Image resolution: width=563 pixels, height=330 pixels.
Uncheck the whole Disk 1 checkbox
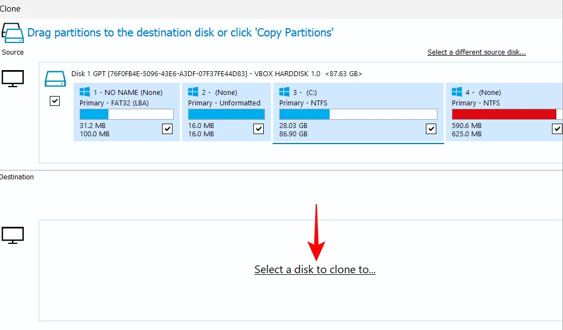[x=55, y=101]
